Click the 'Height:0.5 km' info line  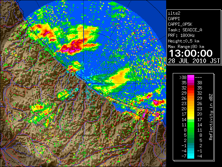tap(183, 41)
